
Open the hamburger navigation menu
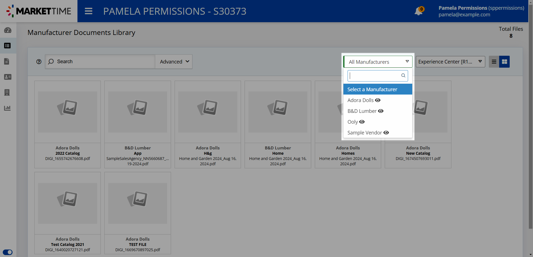click(89, 11)
